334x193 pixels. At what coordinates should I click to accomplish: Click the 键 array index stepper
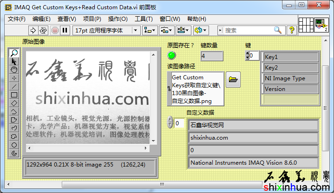(x=247, y=56)
